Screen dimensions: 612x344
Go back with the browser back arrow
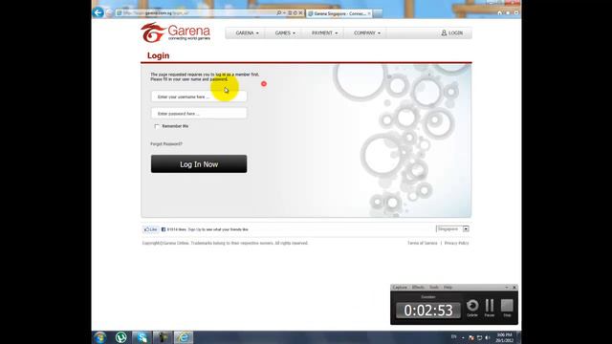click(x=98, y=12)
